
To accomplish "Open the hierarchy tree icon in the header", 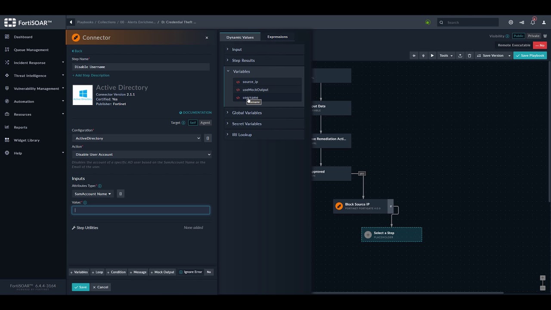I will tap(522, 22).
